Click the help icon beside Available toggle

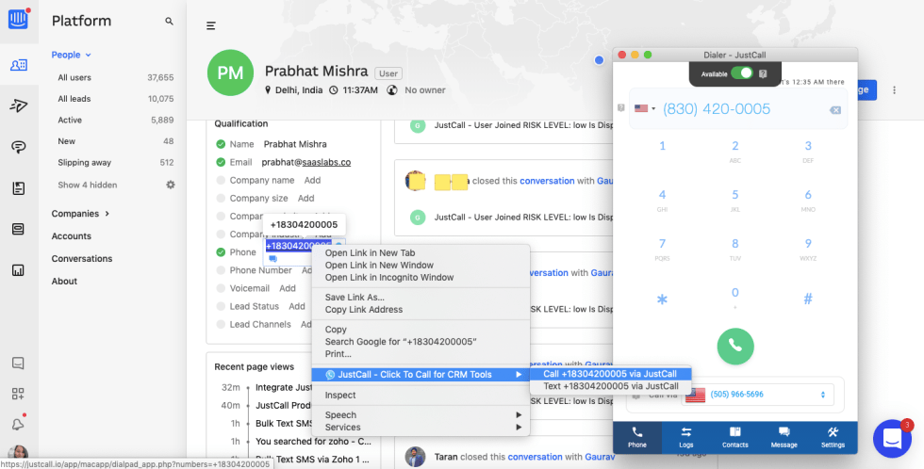[763, 74]
